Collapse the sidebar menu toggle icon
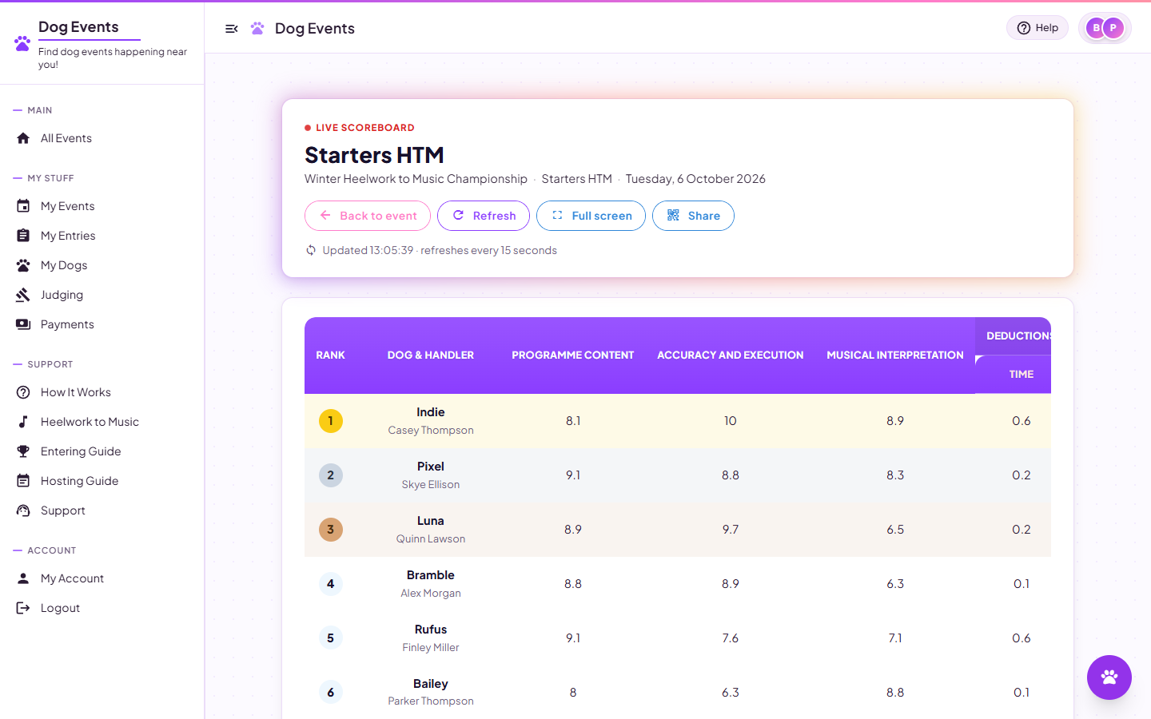This screenshot has width=1151, height=719. (x=232, y=29)
